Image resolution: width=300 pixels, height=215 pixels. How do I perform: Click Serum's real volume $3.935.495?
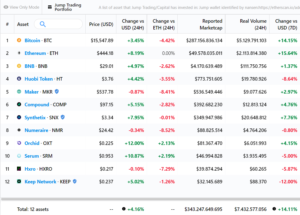point(255,156)
